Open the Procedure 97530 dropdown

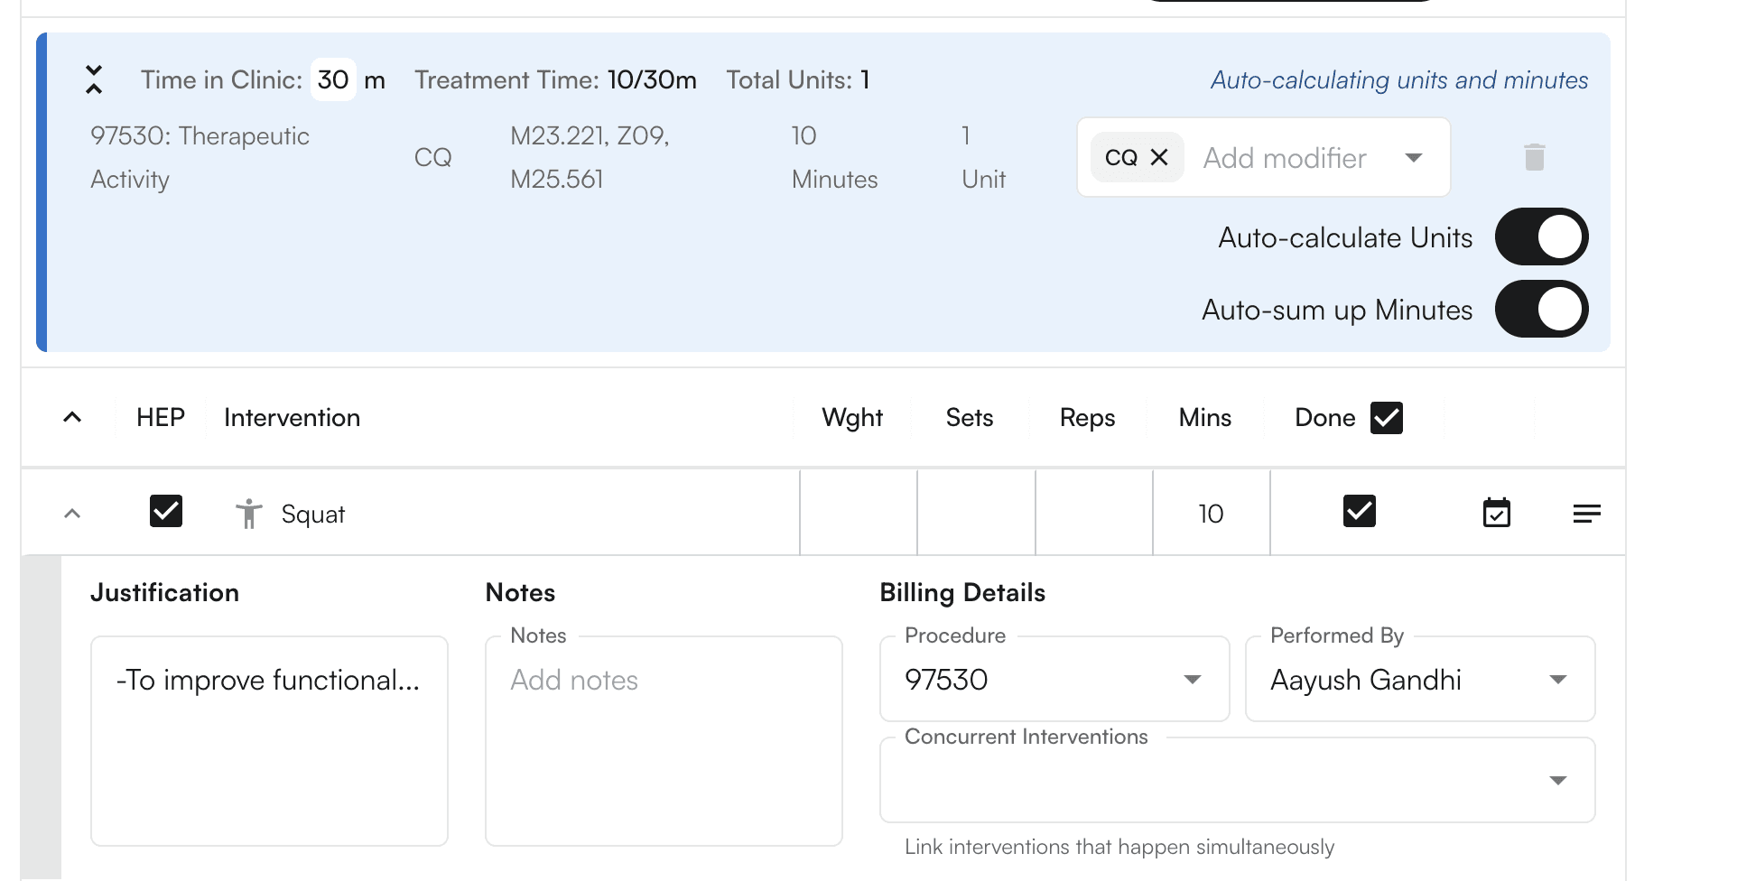[1192, 680]
